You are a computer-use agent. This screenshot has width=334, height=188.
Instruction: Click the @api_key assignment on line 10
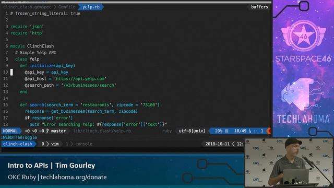46,72
